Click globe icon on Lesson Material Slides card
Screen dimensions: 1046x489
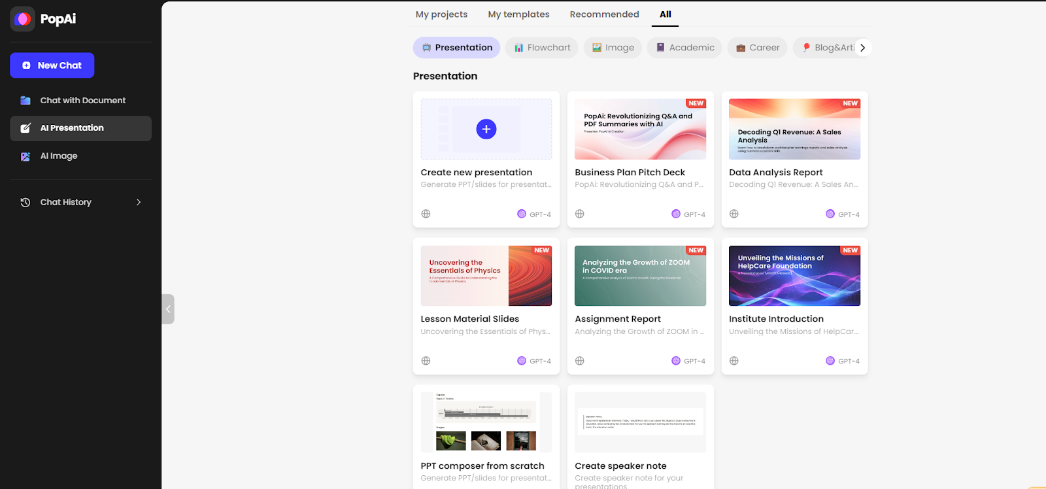click(x=426, y=361)
